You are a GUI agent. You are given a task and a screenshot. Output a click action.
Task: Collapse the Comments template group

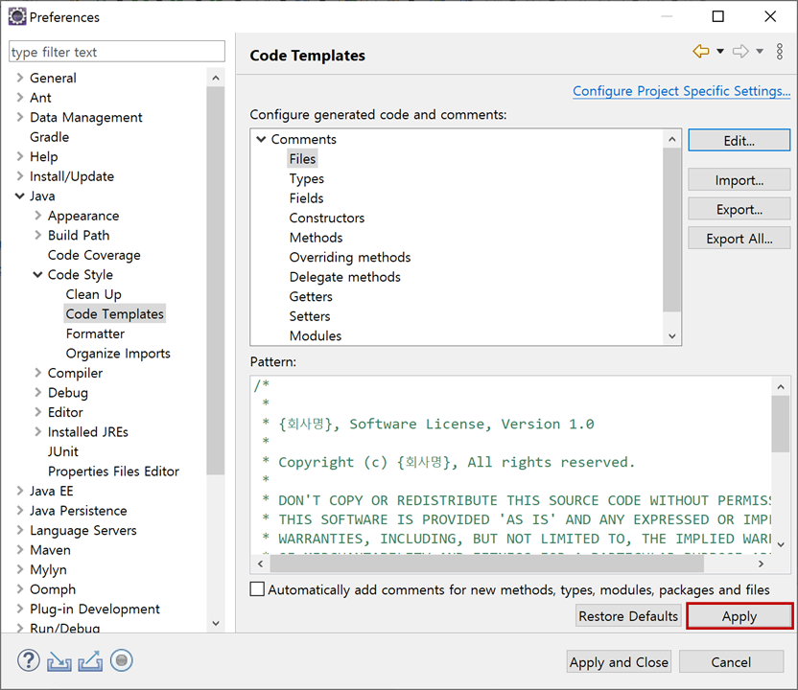tap(261, 139)
